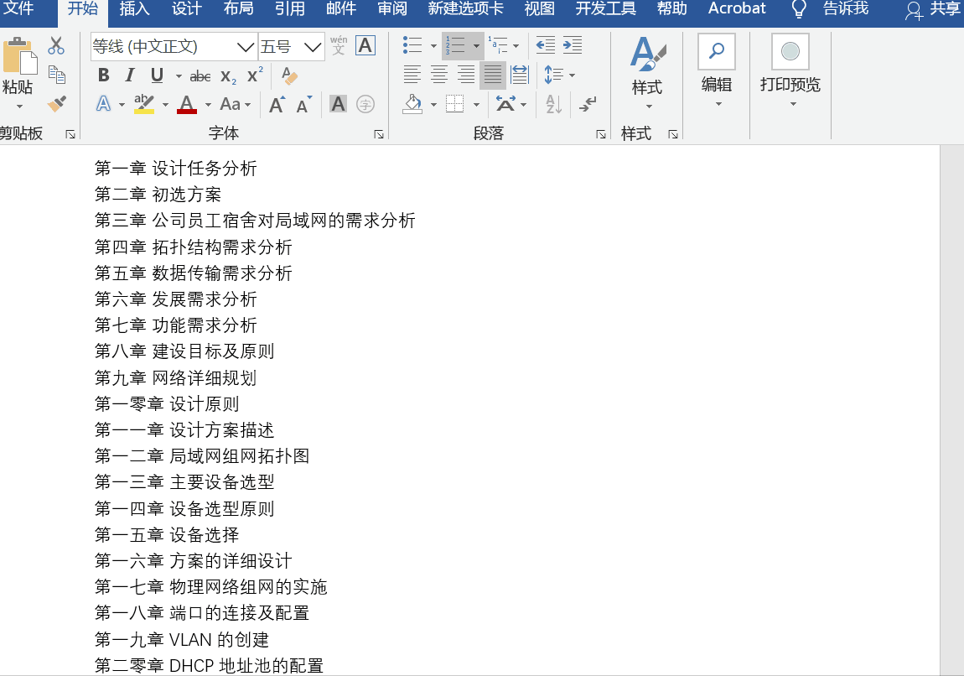
Task: Align text right
Action: pos(466,75)
